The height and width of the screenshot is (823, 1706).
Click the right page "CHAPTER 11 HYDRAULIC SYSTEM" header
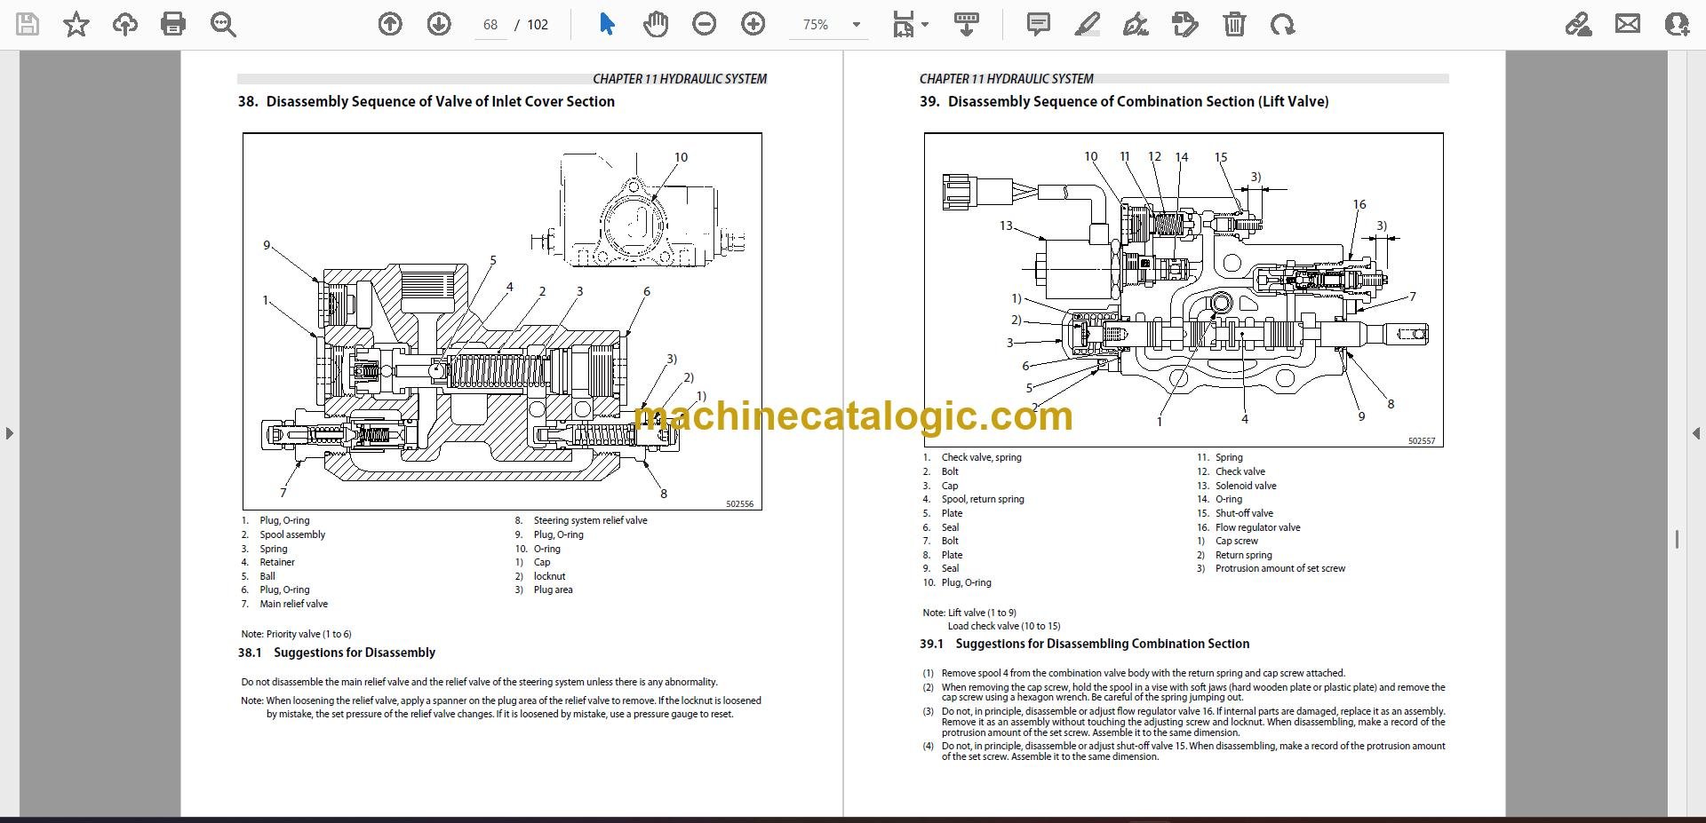pos(1007,79)
